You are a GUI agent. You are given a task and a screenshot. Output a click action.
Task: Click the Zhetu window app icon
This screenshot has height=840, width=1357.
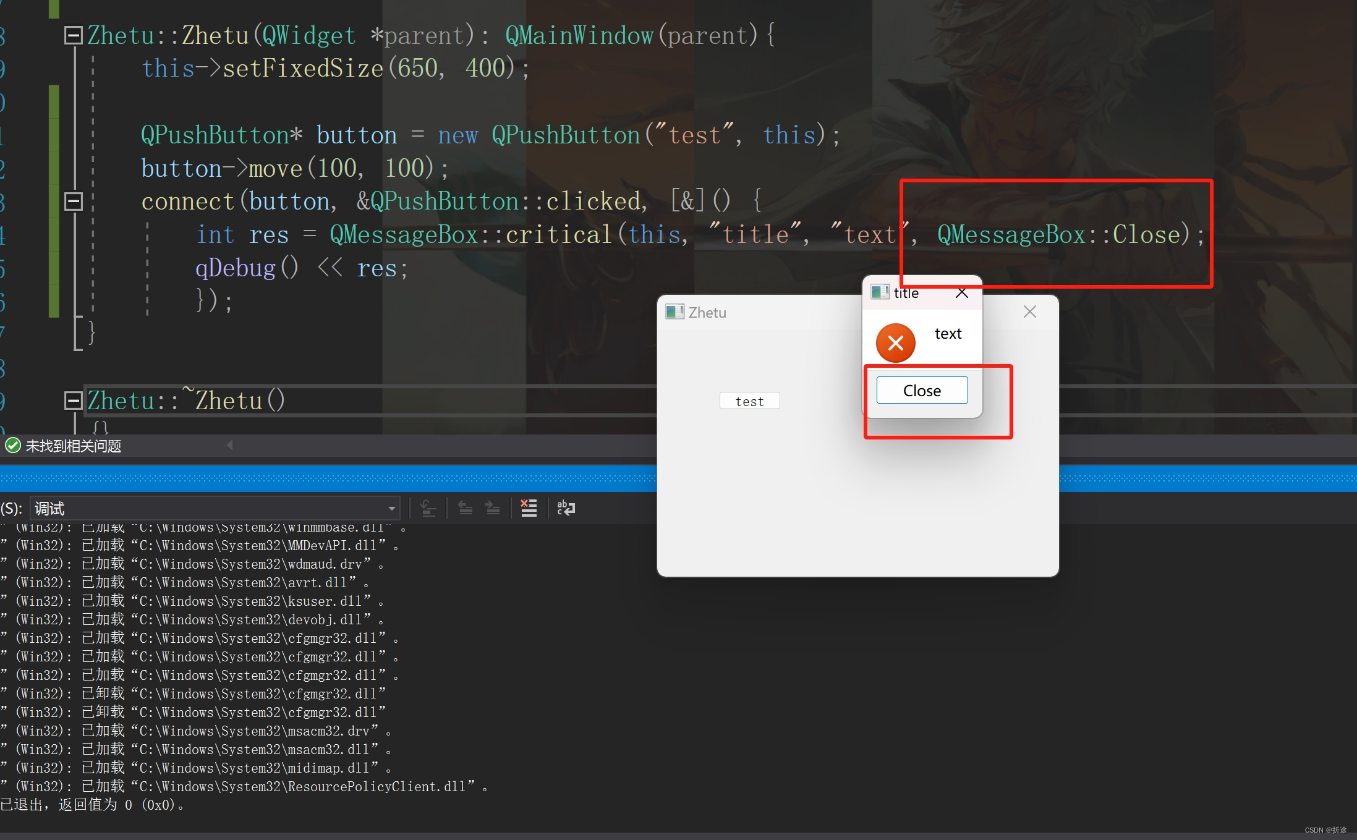[x=674, y=312]
